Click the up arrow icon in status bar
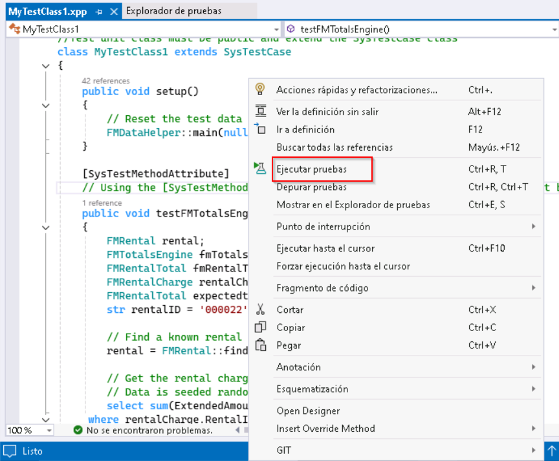559x461 pixels. point(551,451)
